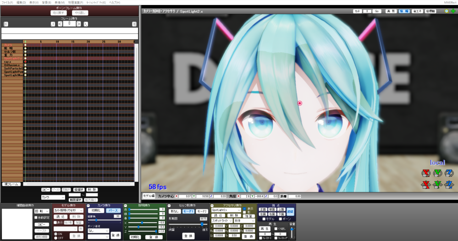Open the 回転 interpolation type dropdown
458x241 pixels.
click(42, 211)
